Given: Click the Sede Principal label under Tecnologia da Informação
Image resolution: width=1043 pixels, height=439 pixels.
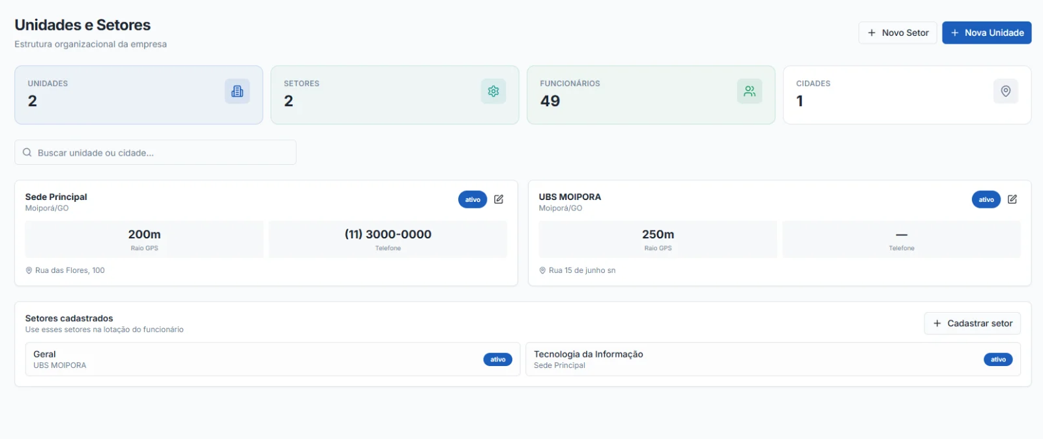Looking at the screenshot, I should (559, 365).
